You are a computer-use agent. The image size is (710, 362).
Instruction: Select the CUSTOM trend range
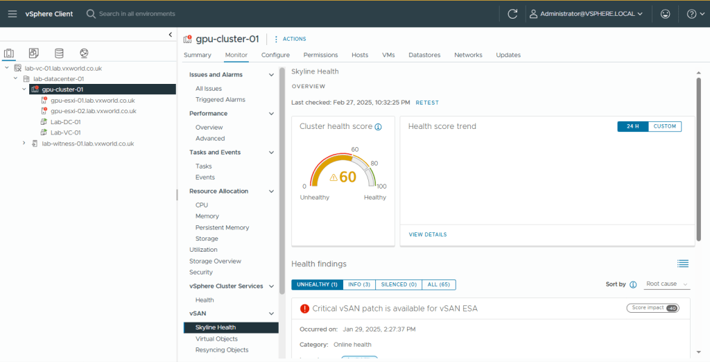coord(664,126)
